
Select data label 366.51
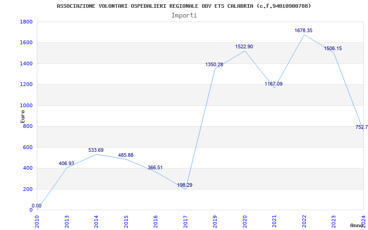(x=155, y=167)
